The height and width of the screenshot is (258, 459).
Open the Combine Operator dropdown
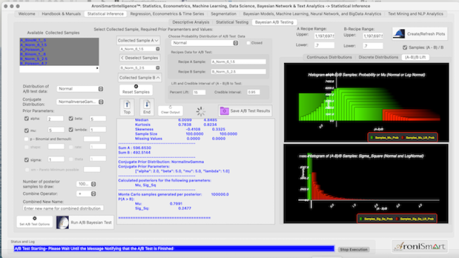[87, 194]
